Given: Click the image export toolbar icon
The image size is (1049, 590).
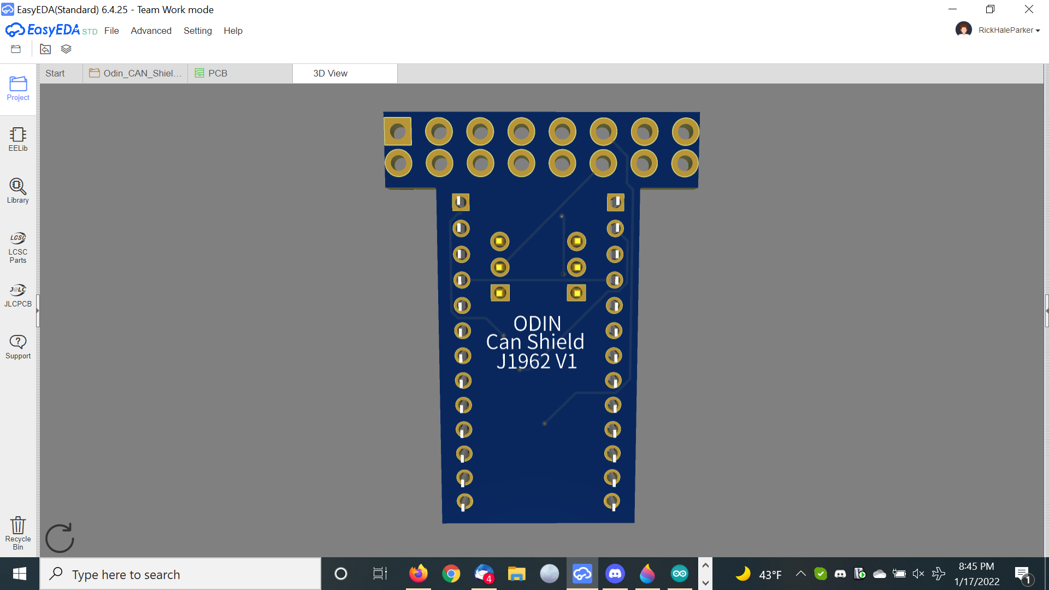Looking at the screenshot, I should click(x=45, y=49).
